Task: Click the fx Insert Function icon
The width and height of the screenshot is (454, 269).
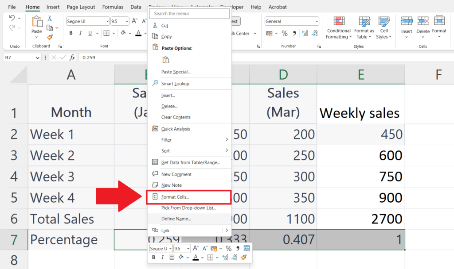Action: click(x=72, y=58)
